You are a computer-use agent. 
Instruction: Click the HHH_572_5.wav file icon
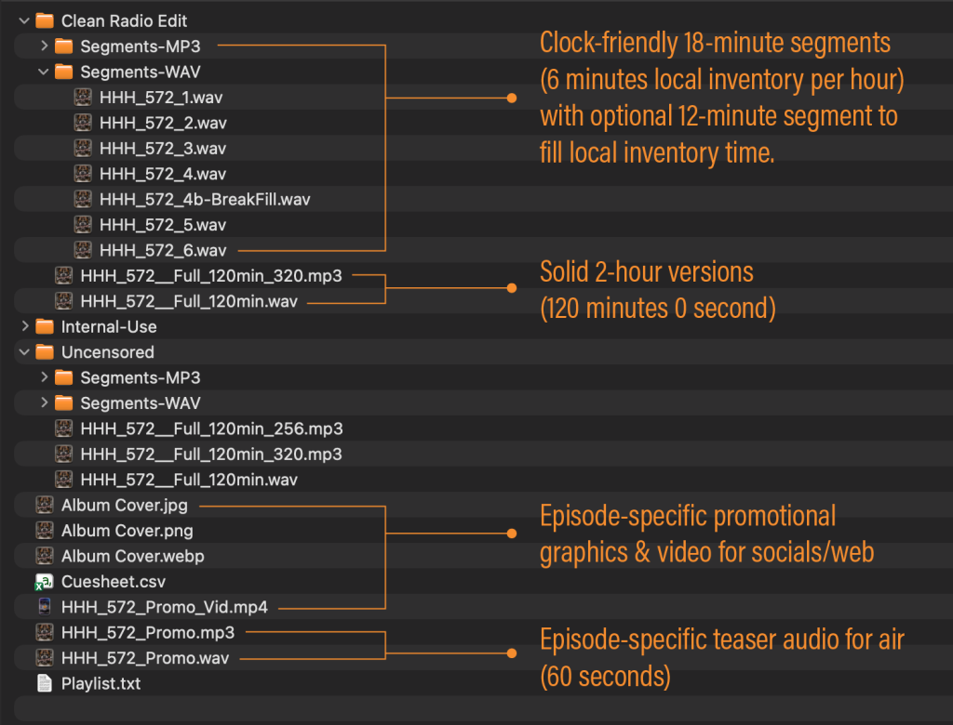83,225
